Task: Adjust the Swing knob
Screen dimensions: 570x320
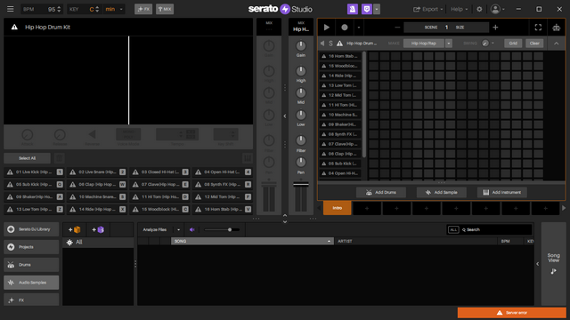Action: [x=484, y=44]
